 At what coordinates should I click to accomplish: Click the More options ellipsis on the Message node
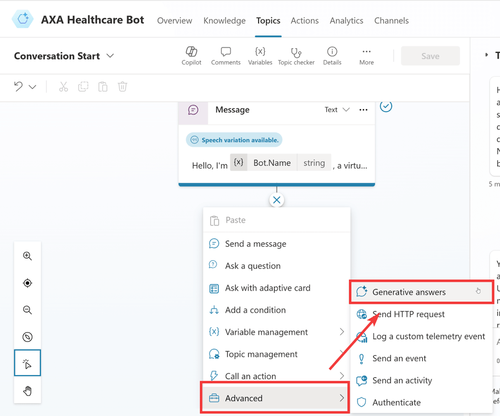(x=363, y=109)
